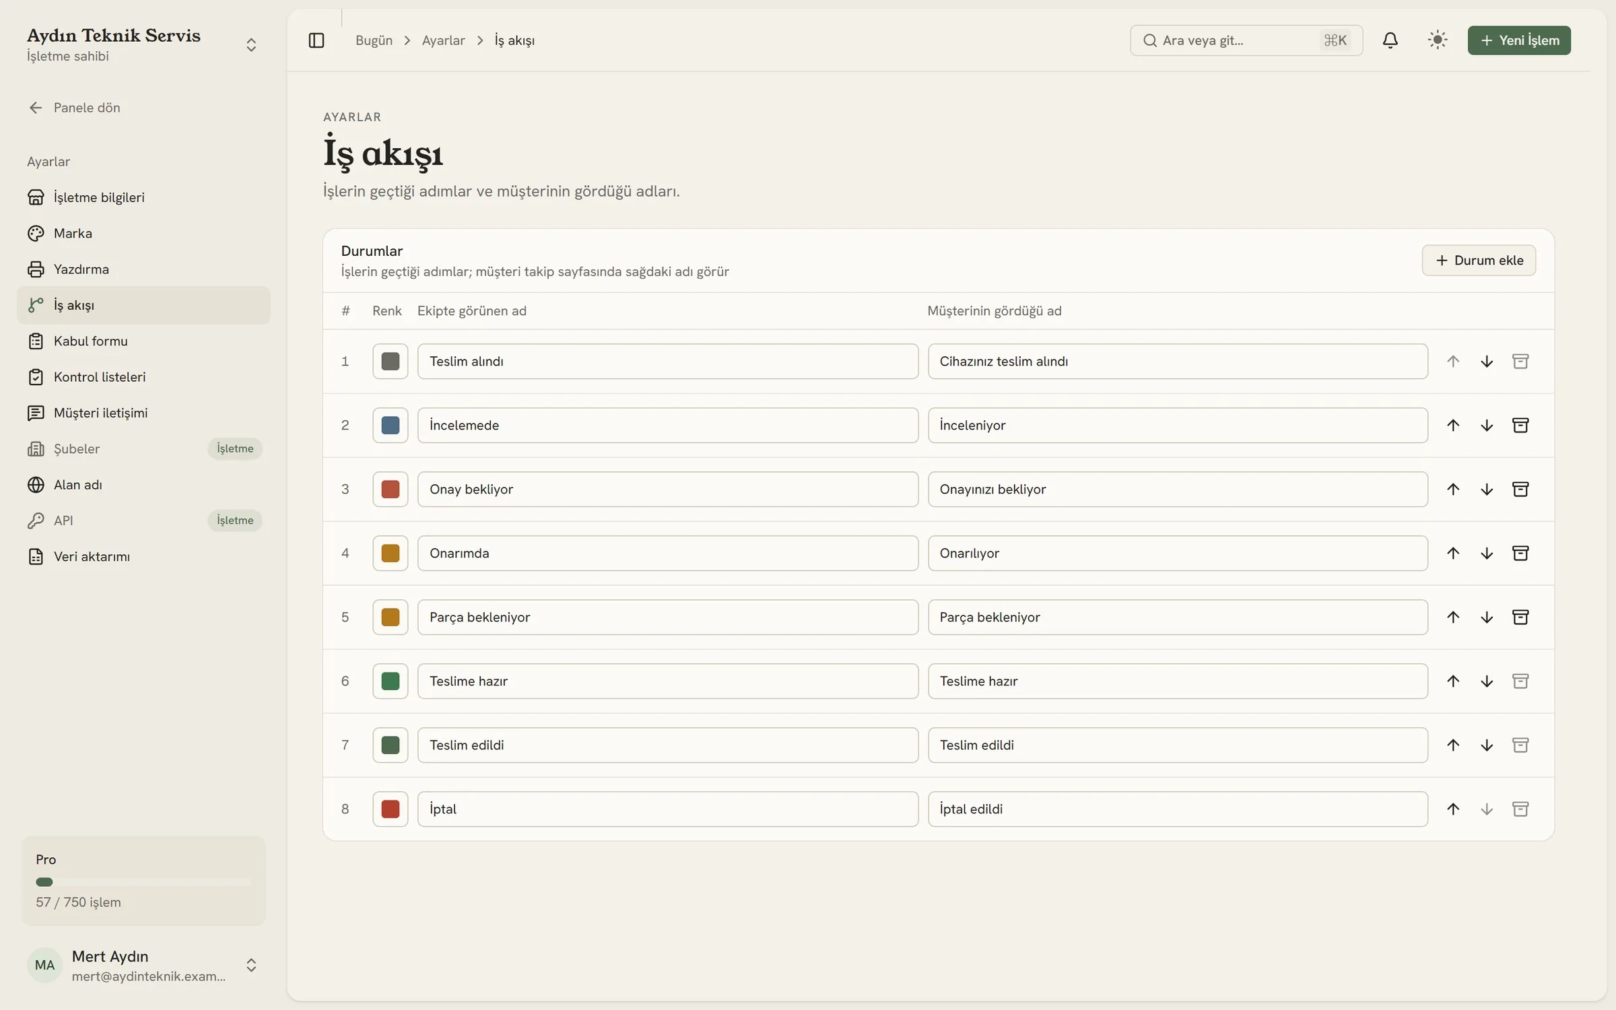Move Onay bekliyor status down
Viewport: 1616px width, 1010px height.
[1486, 490]
